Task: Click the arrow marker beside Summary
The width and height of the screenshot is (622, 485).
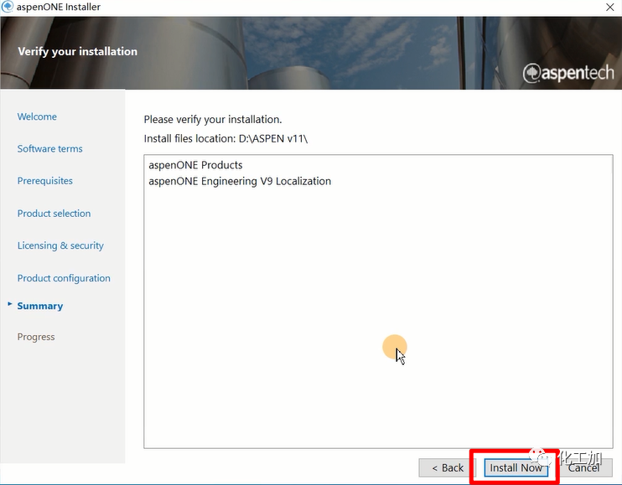Action: 9,305
